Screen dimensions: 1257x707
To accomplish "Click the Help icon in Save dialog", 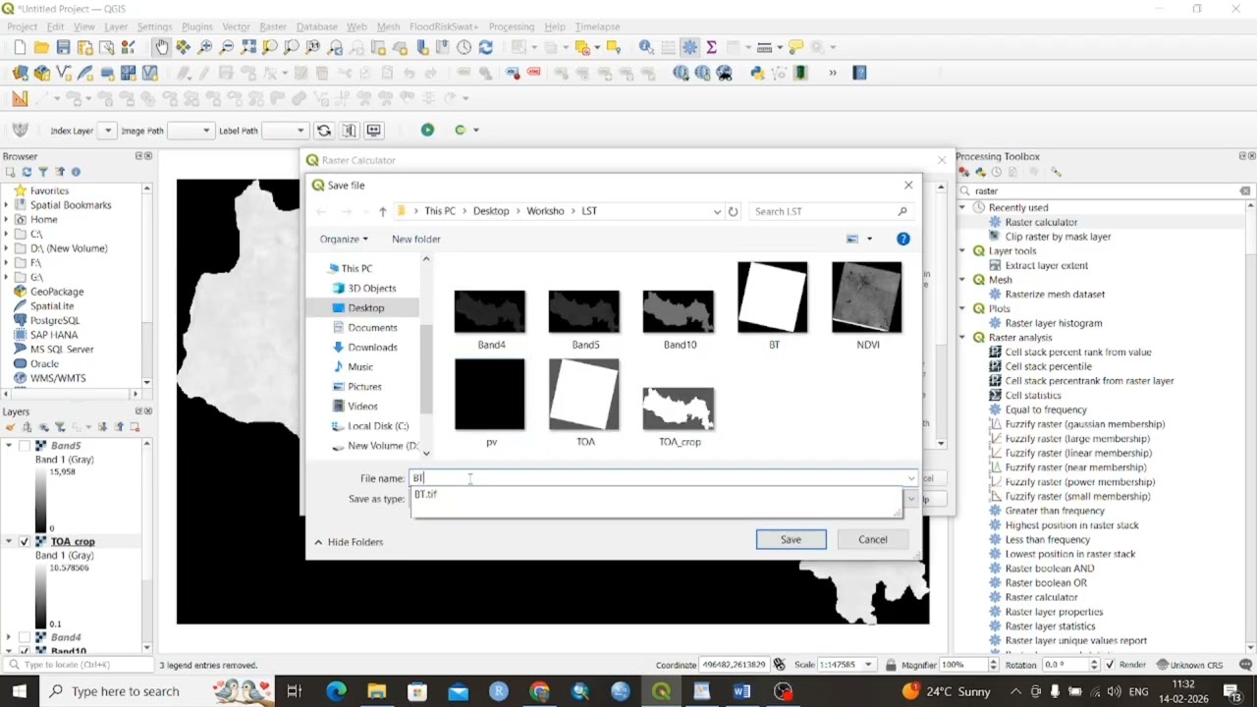I will point(902,239).
